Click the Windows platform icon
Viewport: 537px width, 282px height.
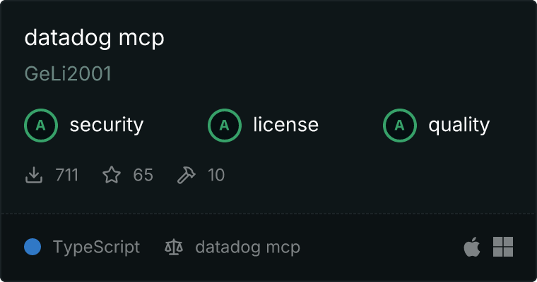[x=503, y=247]
